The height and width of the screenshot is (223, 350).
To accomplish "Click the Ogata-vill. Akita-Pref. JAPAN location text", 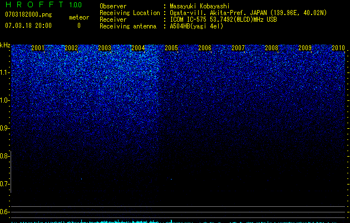I will pos(248,13).
